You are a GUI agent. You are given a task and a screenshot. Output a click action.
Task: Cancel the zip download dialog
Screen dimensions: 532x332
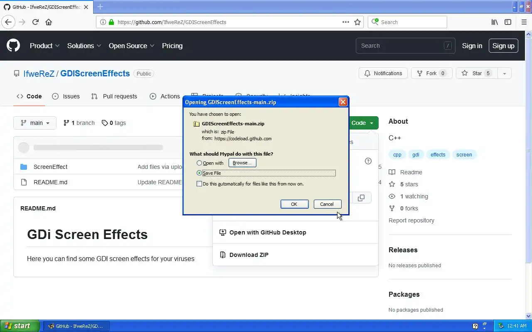(x=327, y=204)
